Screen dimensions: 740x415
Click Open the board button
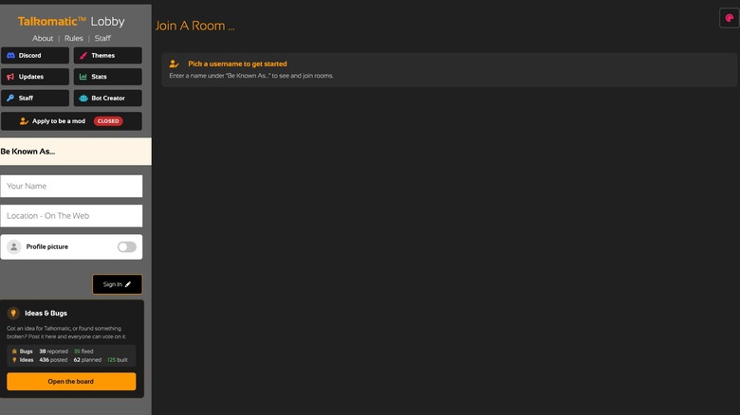click(x=71, y=382)
